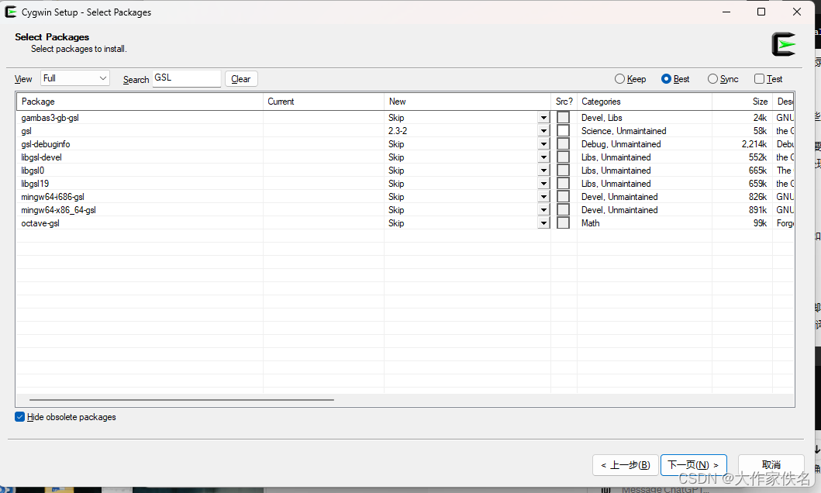Open version dropdown for libgsl-devel

[x=543, y=157]
